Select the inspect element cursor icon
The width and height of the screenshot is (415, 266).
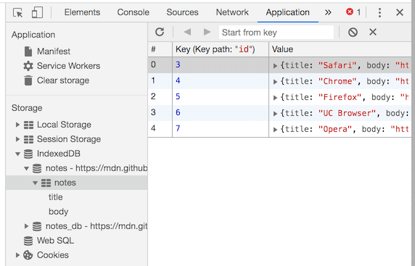[17, 12]
